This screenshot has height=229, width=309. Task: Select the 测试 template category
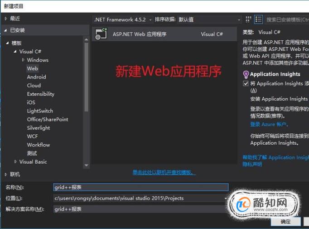[x=32, y=153]
